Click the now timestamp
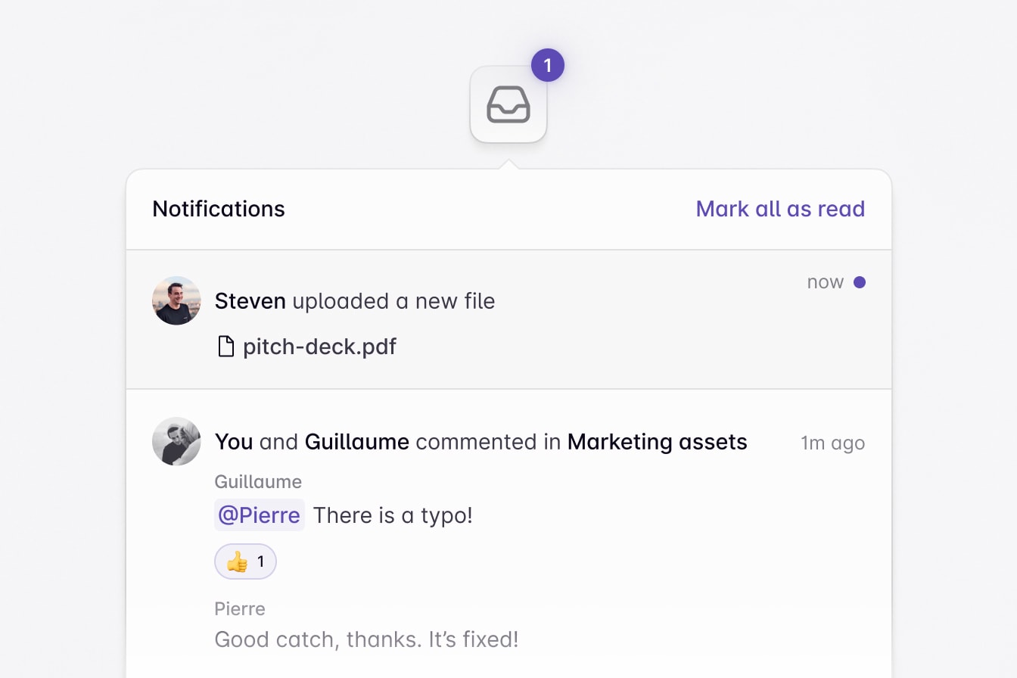This screenshot has height=678, width=1017. pyautogui.click(x=824, y=281)
